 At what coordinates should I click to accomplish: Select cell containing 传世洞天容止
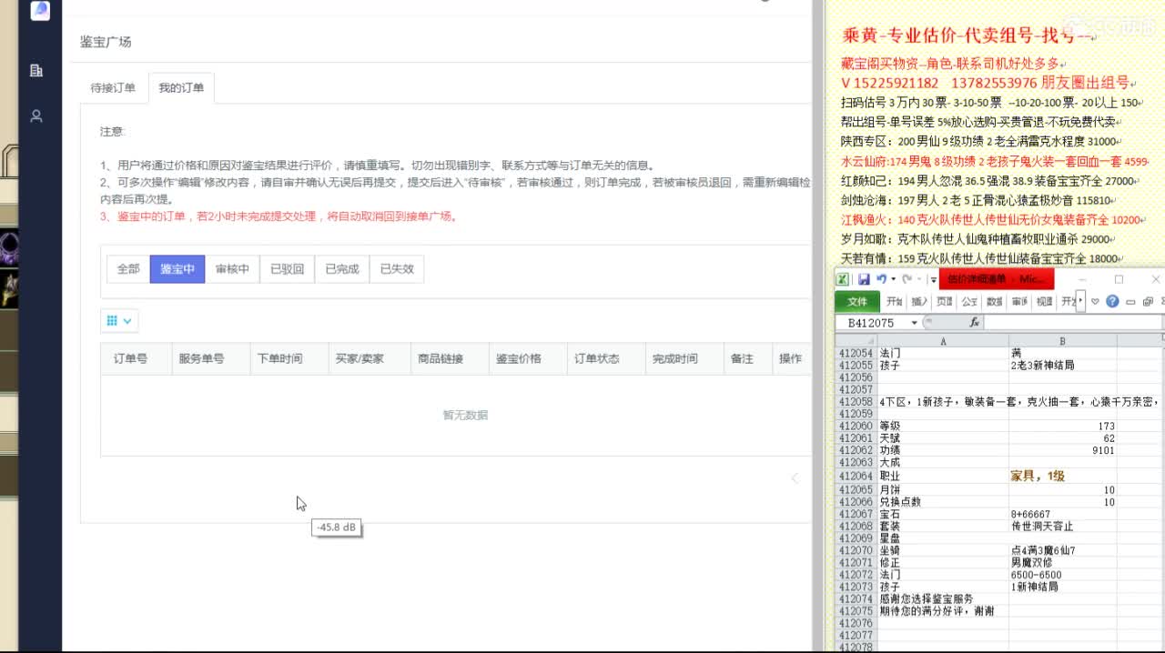[1062, 526]
